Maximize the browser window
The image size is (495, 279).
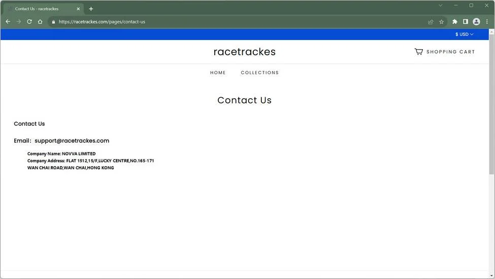(471, 6)
